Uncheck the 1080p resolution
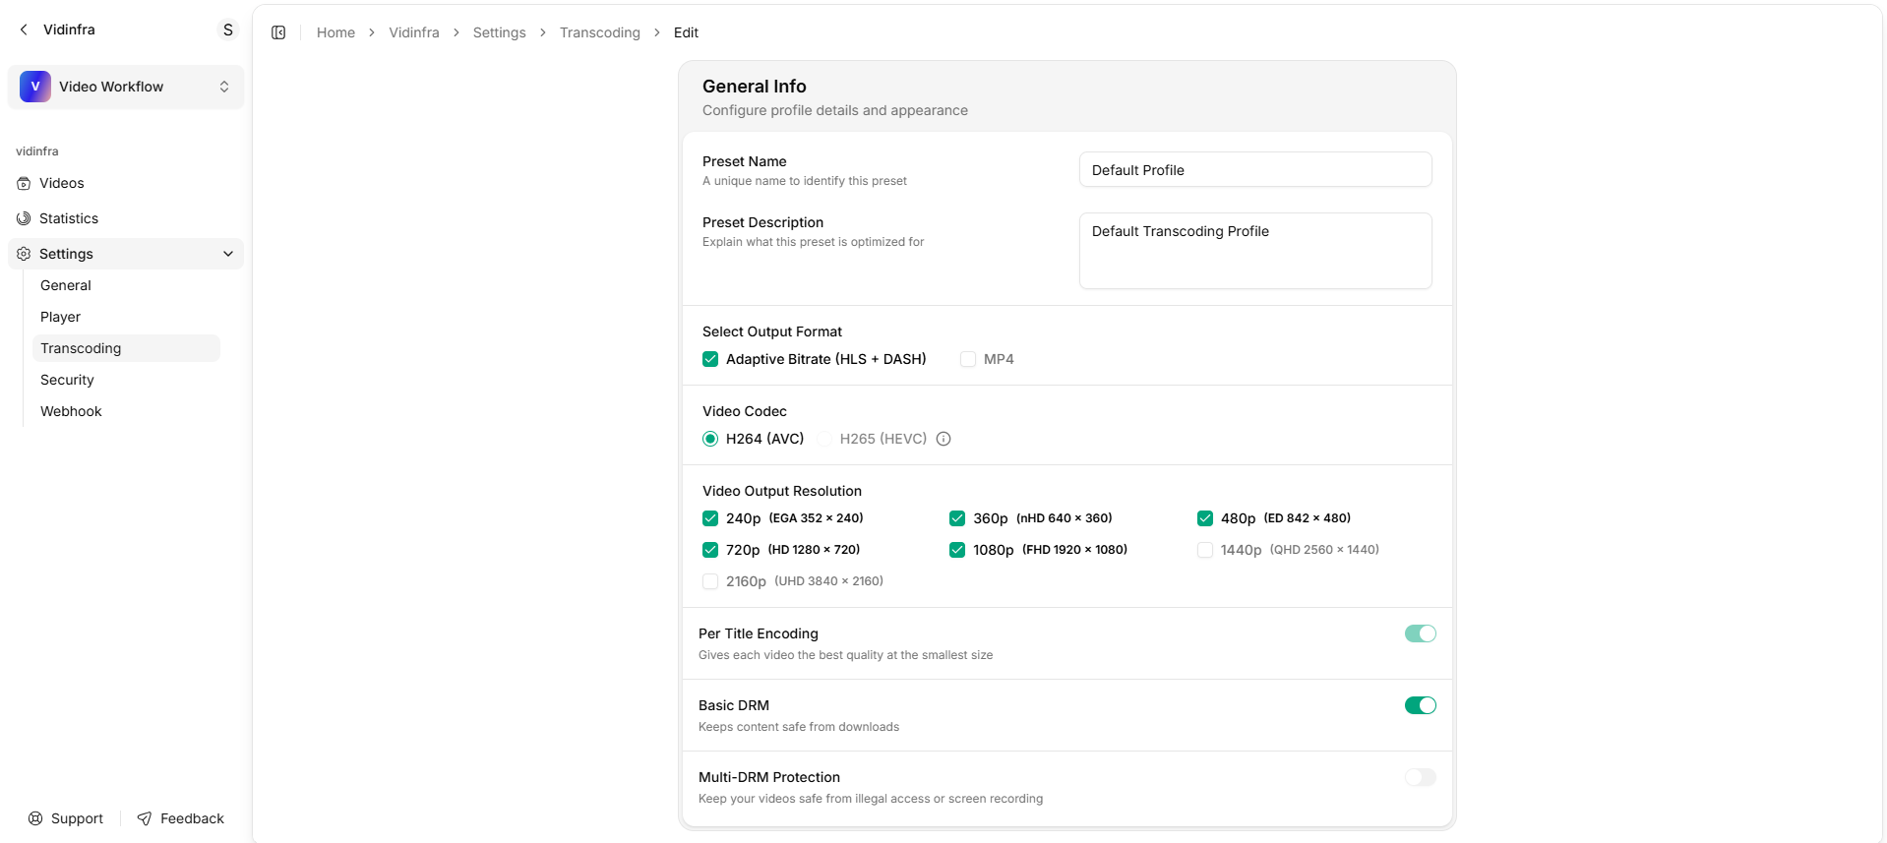The image size is (1887, 843). 957,550
